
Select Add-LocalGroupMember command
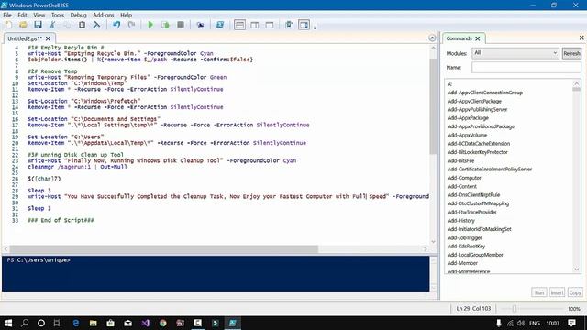tap(475, 255)
